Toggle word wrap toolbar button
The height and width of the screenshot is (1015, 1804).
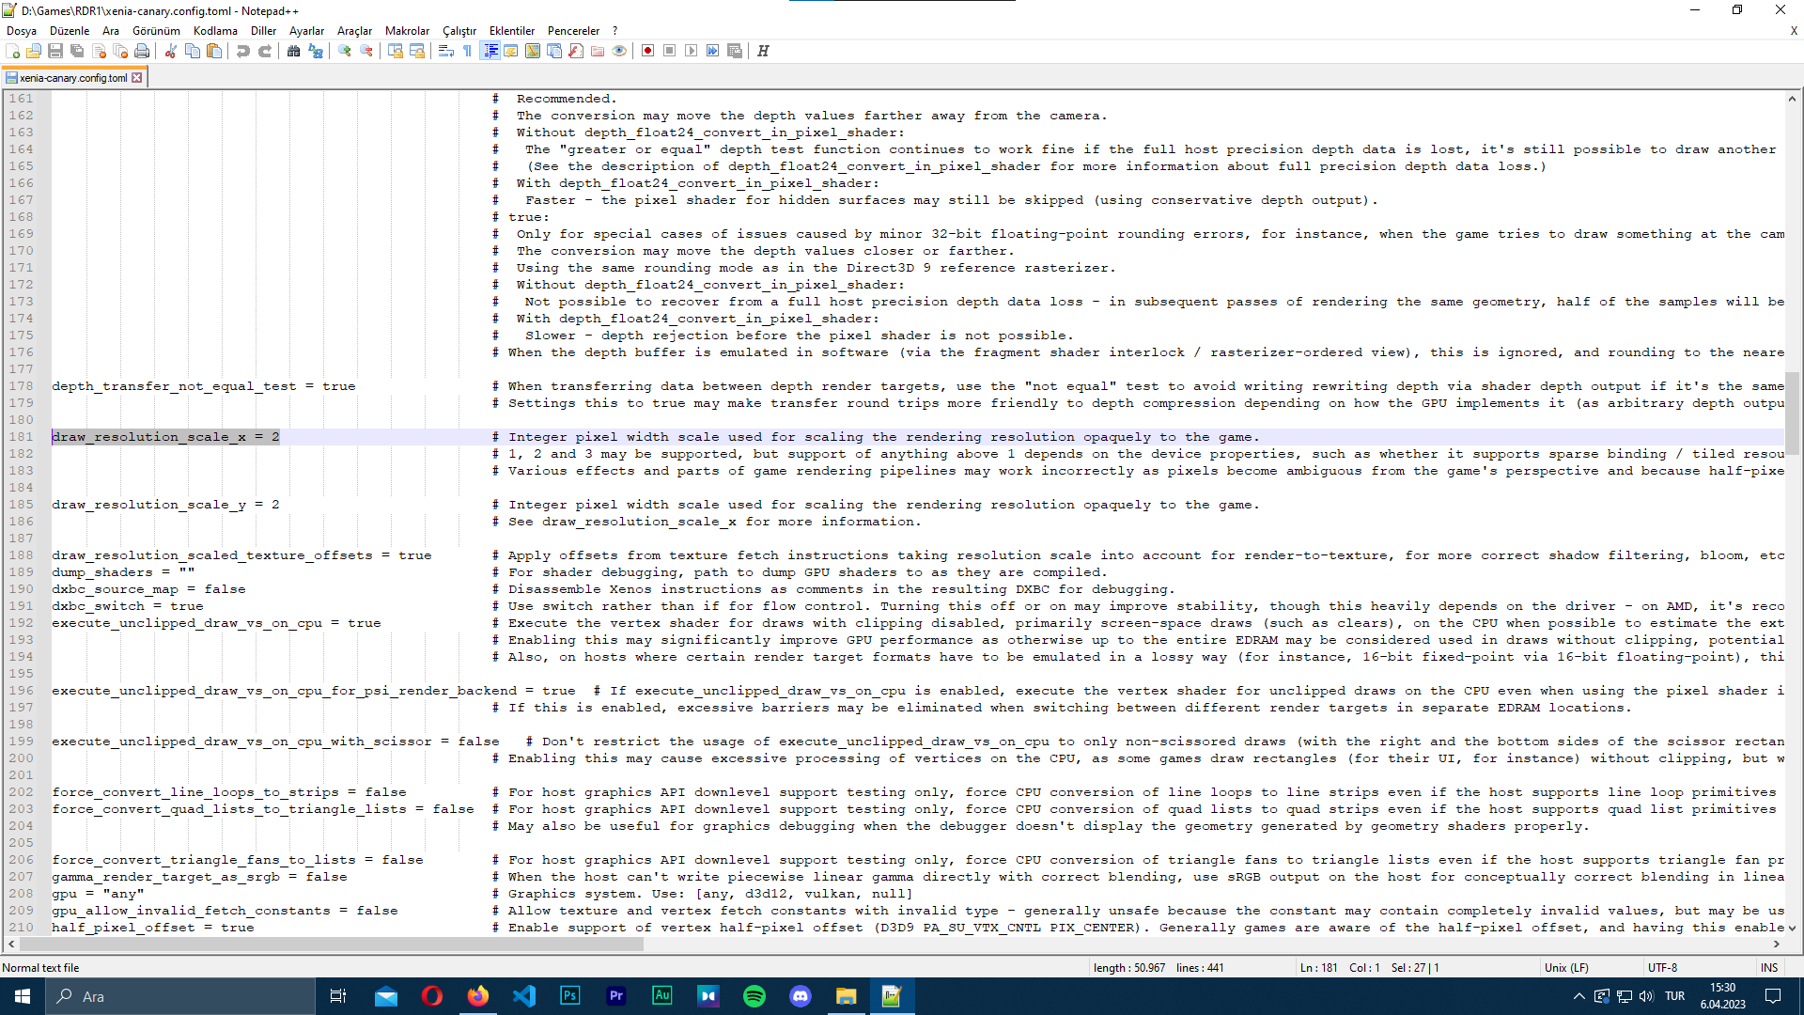pyautogui.click(x=446, y=51)
